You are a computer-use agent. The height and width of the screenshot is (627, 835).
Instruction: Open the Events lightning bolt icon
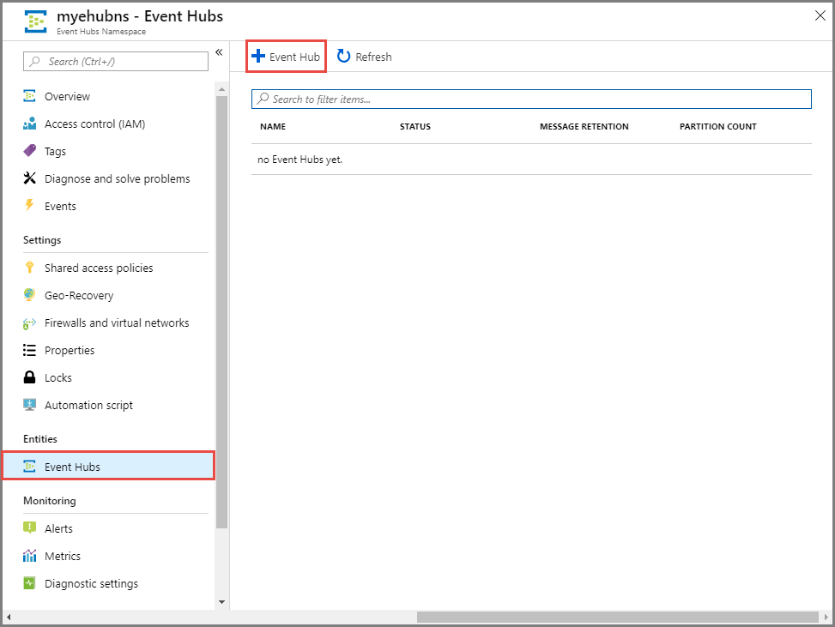click(x=30, y=207)
